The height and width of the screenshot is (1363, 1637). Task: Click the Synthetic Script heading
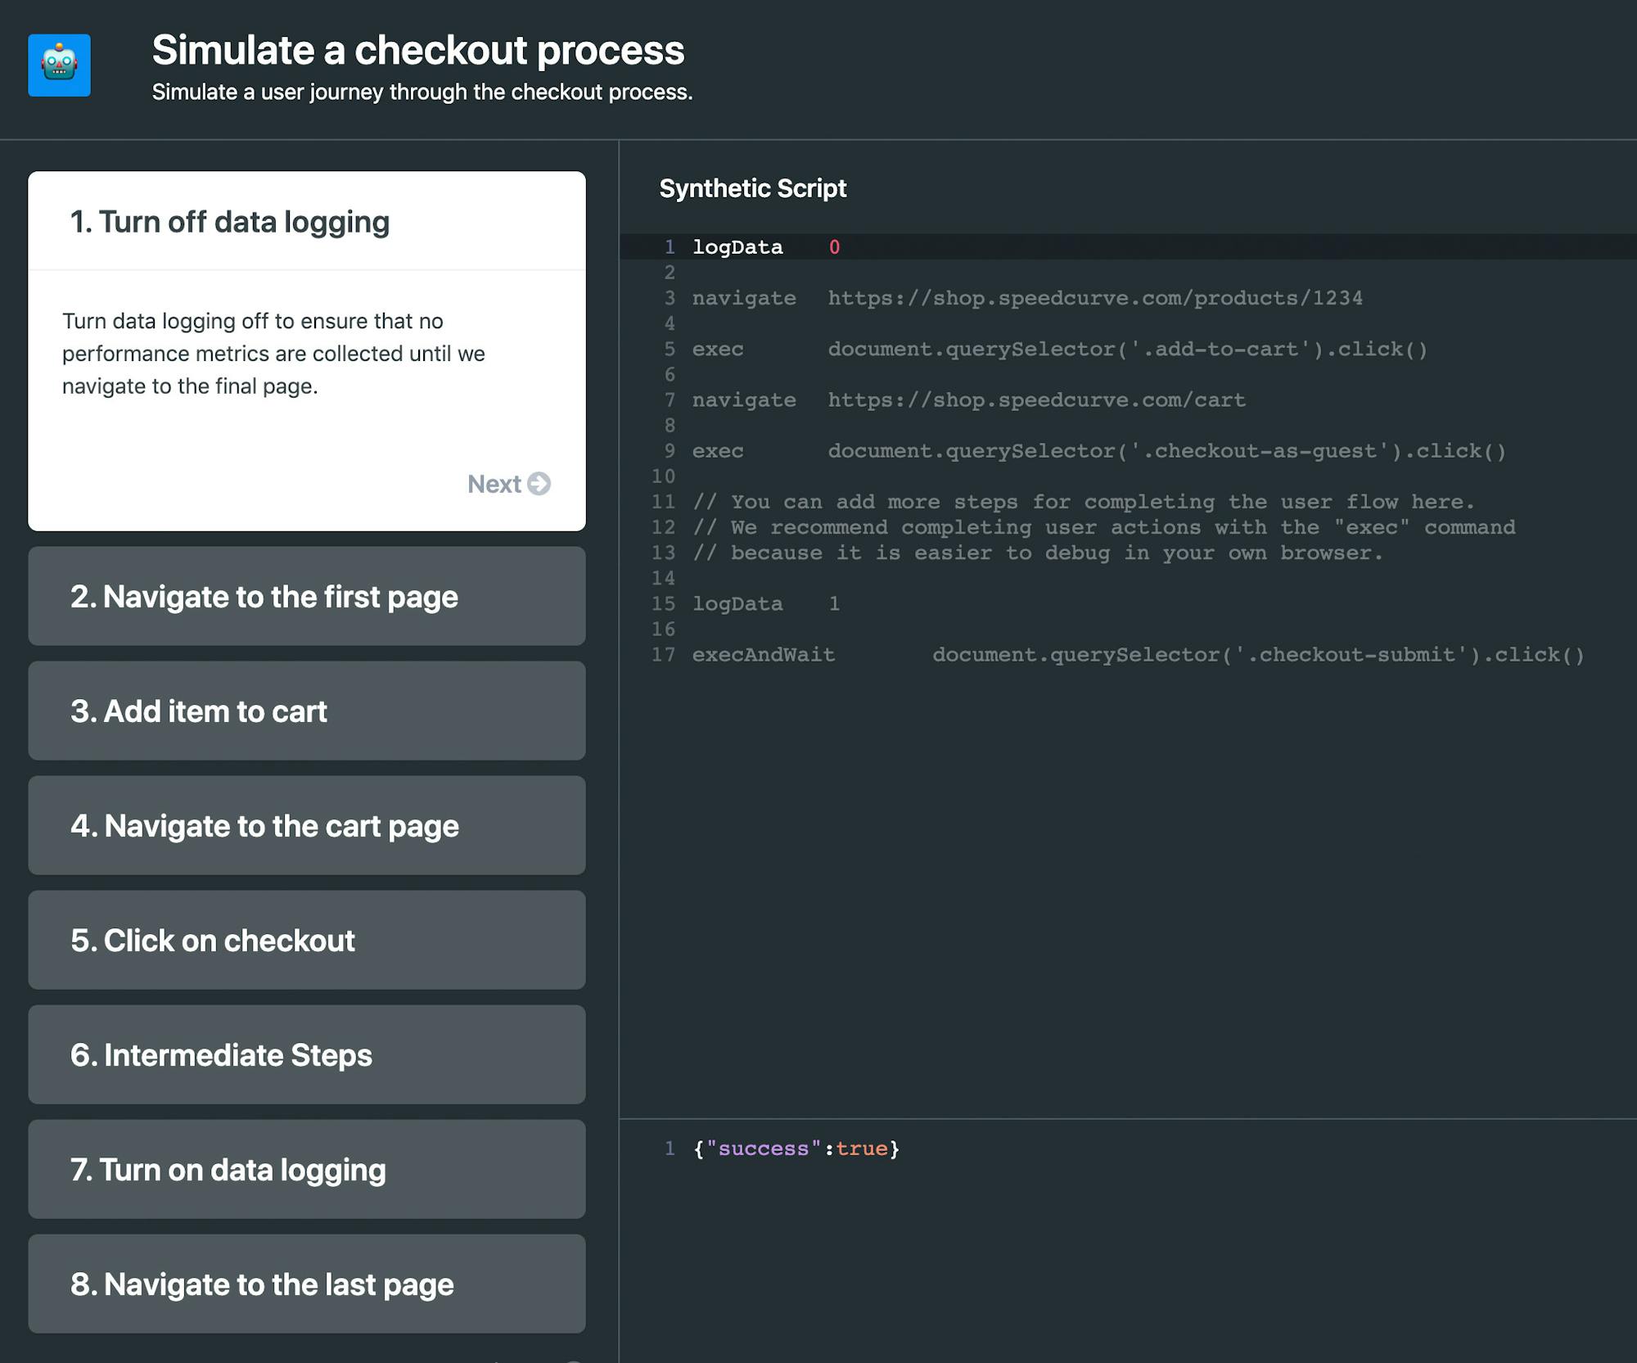tap(752, 188)
